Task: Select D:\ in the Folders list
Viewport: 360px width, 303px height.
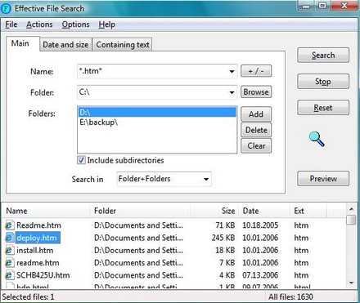Action: pos(157,113)
